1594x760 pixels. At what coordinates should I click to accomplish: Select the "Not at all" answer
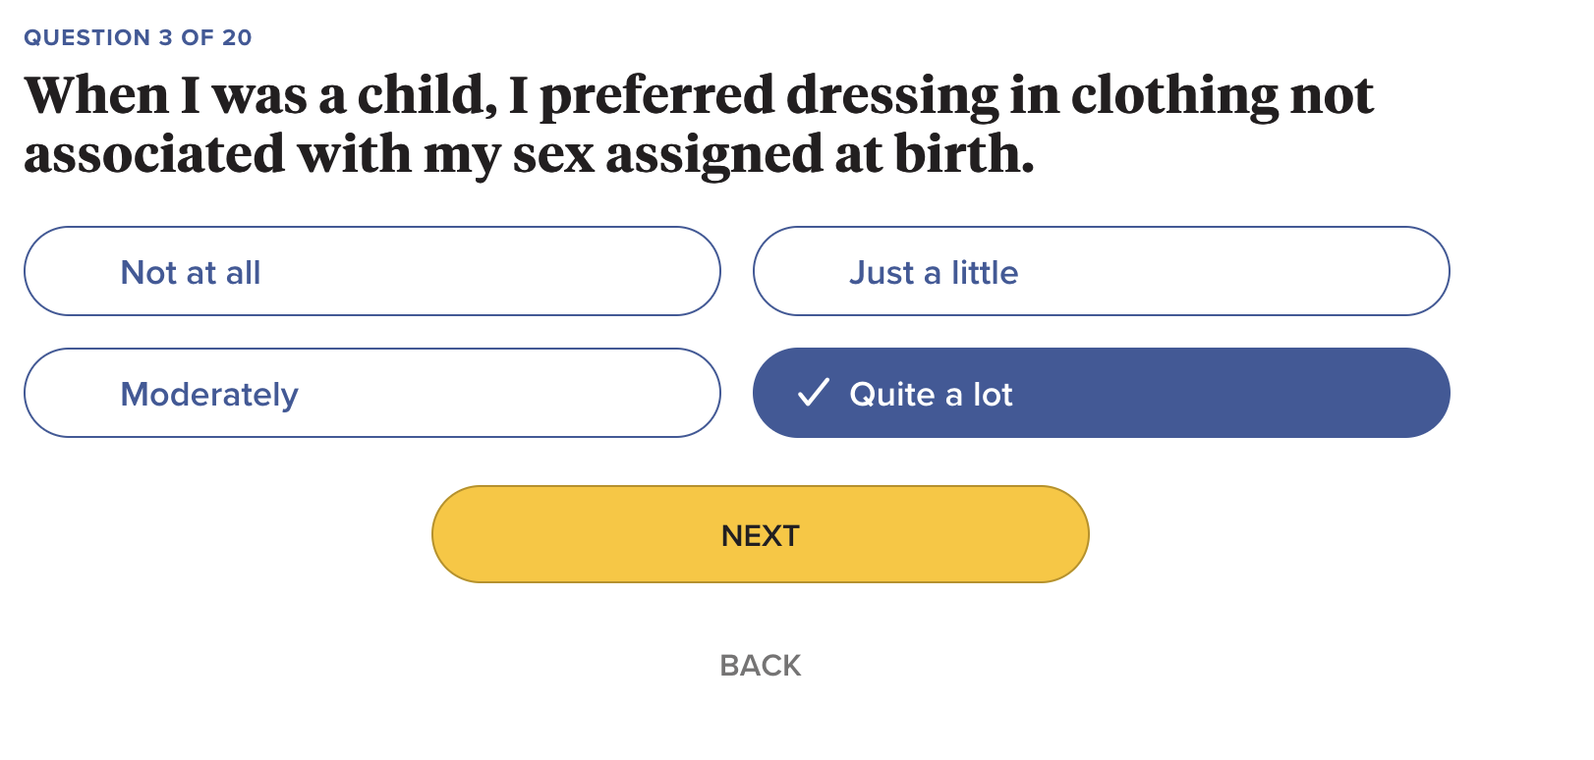372,271
